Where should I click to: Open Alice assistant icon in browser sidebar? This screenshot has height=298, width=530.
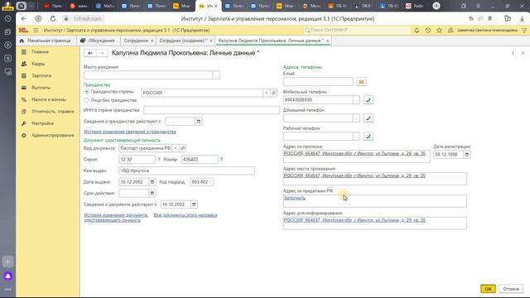pyautogui.click(x=8, y=276)
